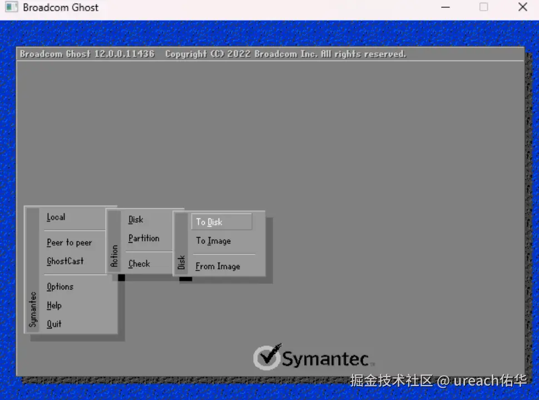Select Peer to peer mode
539x400 pixels.
[68, 242]
